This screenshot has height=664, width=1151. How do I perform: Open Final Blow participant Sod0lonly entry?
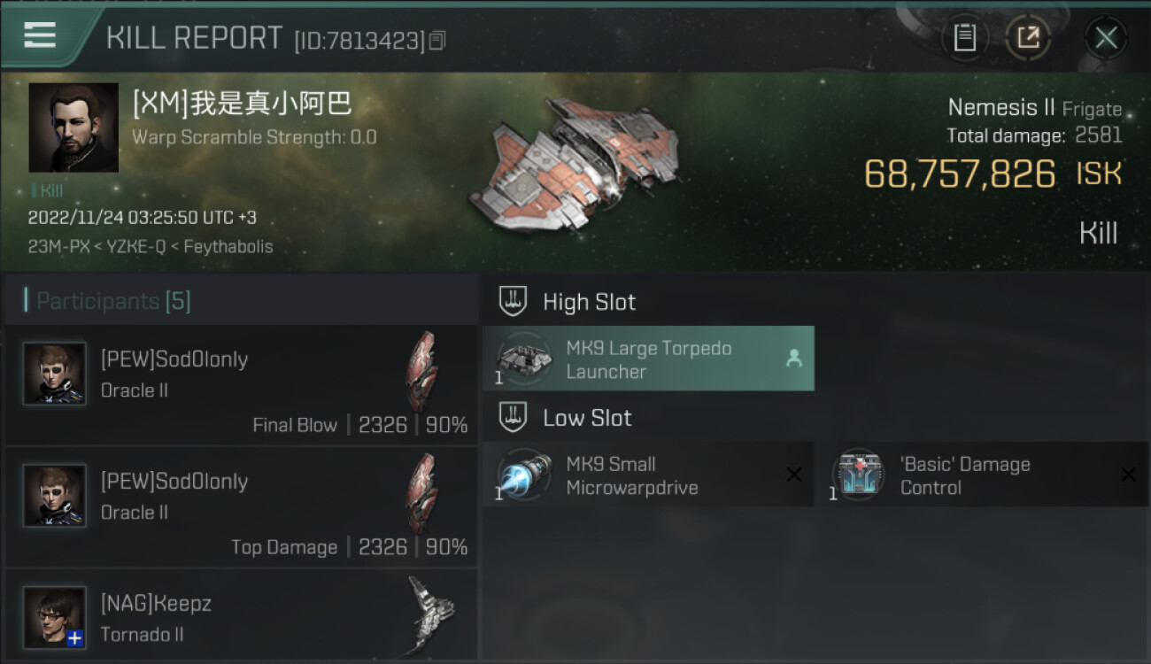242,385
